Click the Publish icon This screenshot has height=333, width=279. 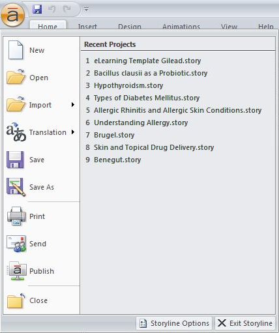(x=16, y=271)
